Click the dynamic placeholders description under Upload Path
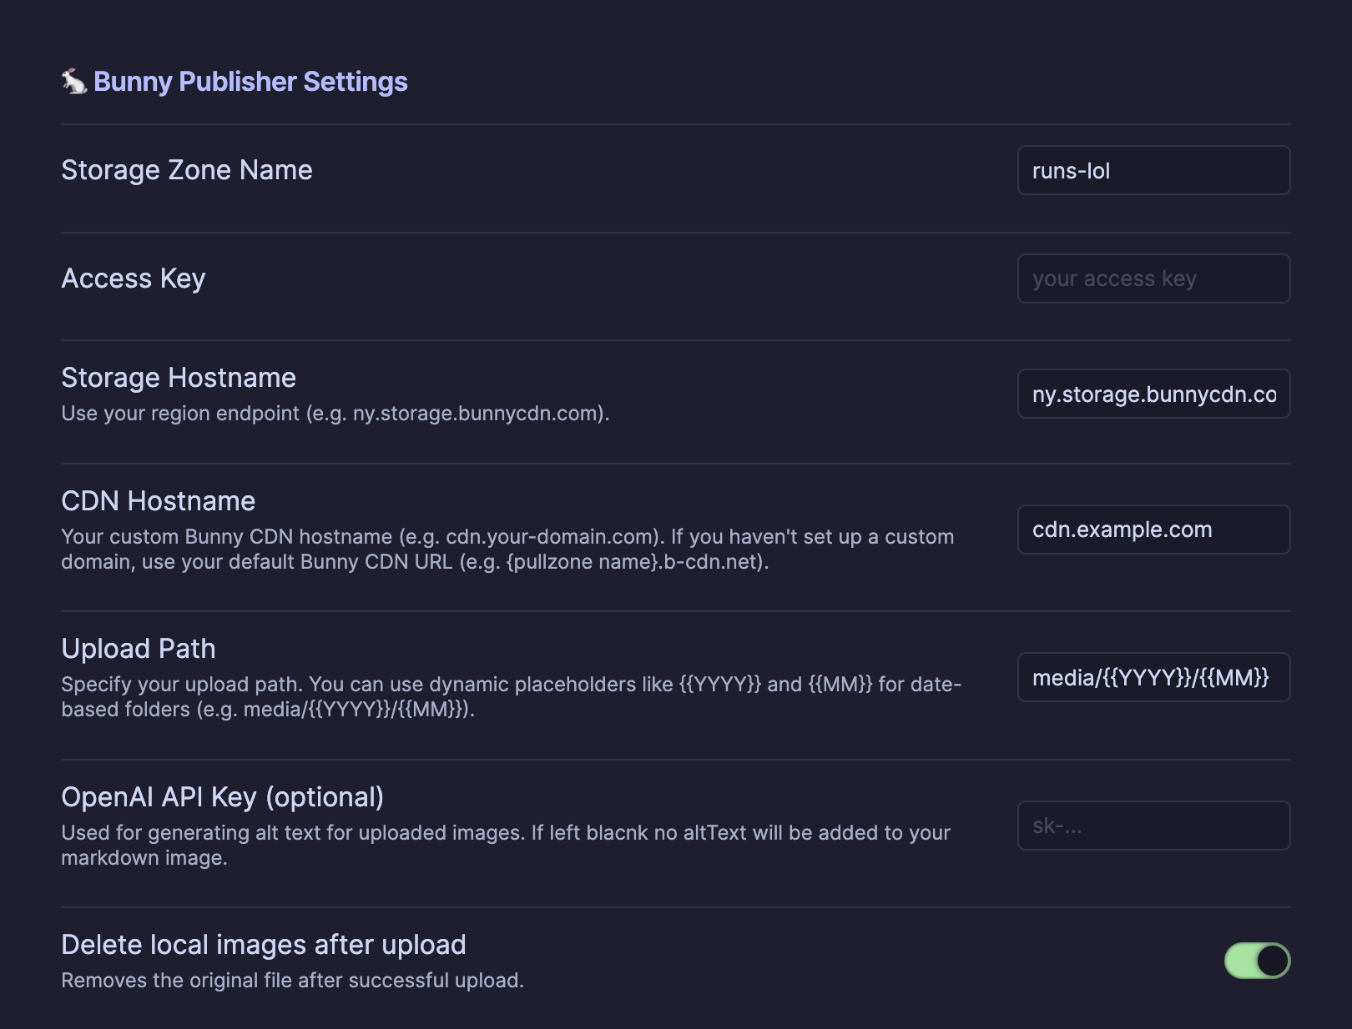 [x=512, y=696]
